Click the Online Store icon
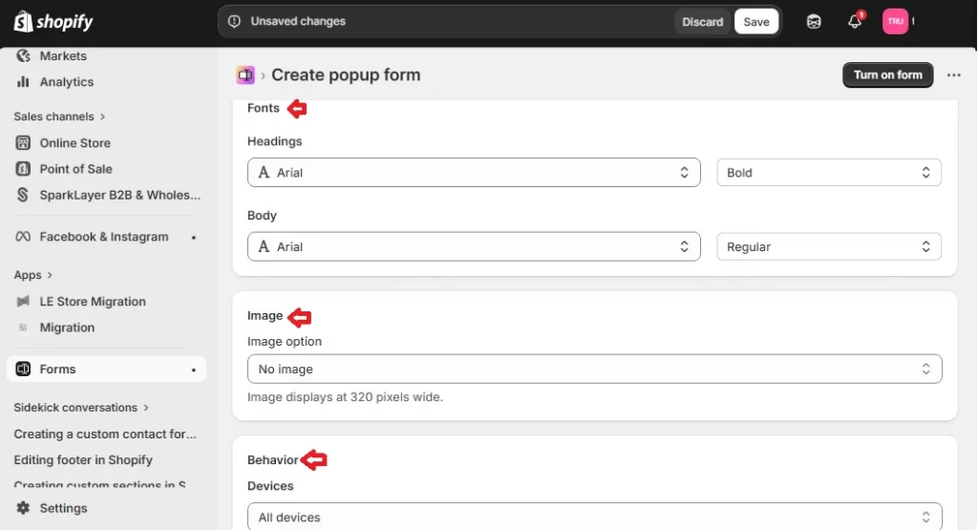The image size is (978, 530). point(23,143)
